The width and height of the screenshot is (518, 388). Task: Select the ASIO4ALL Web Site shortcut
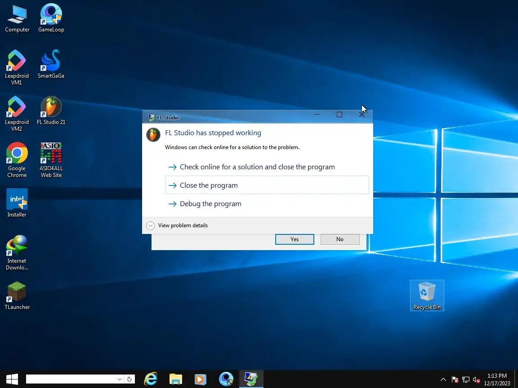click(x=51, y=160)
